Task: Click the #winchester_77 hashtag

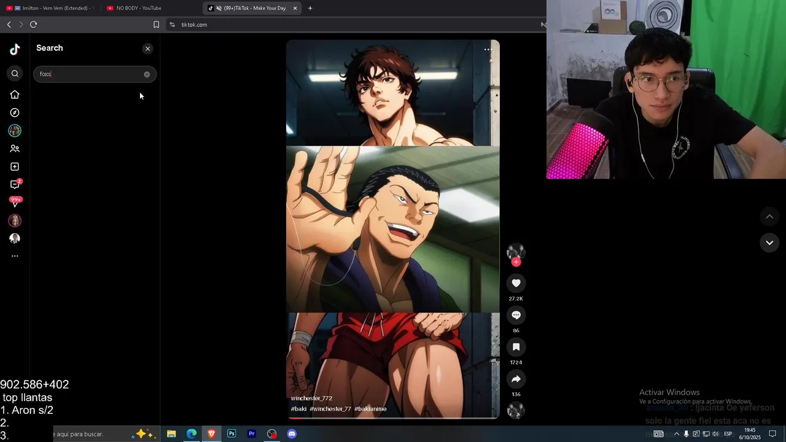Action: [330, 409]
